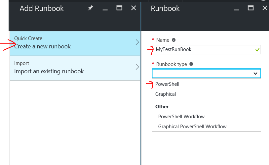The width and height of the screenshot is (269, 165).
Task: Expand chevron on Import row
Action: coord(137,67)
